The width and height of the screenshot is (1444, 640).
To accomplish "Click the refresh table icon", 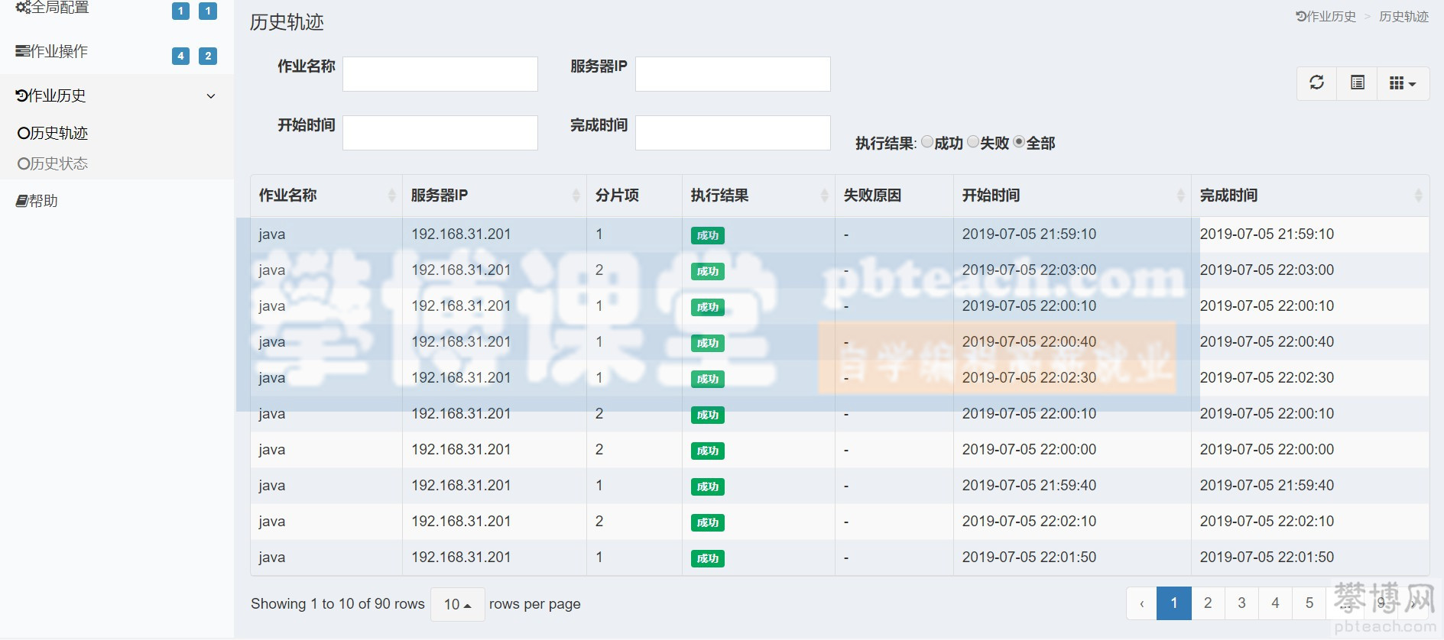I will (x=1316, y=82).
